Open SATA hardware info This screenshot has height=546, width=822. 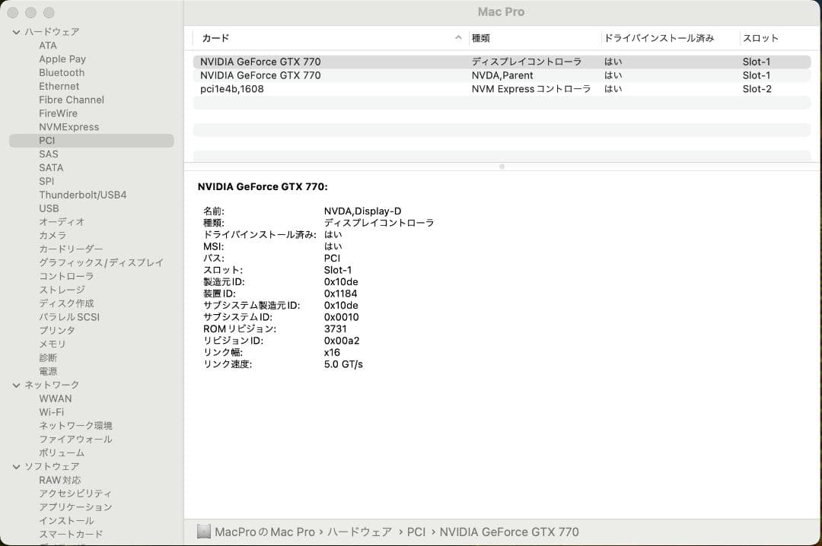point(51,167)
